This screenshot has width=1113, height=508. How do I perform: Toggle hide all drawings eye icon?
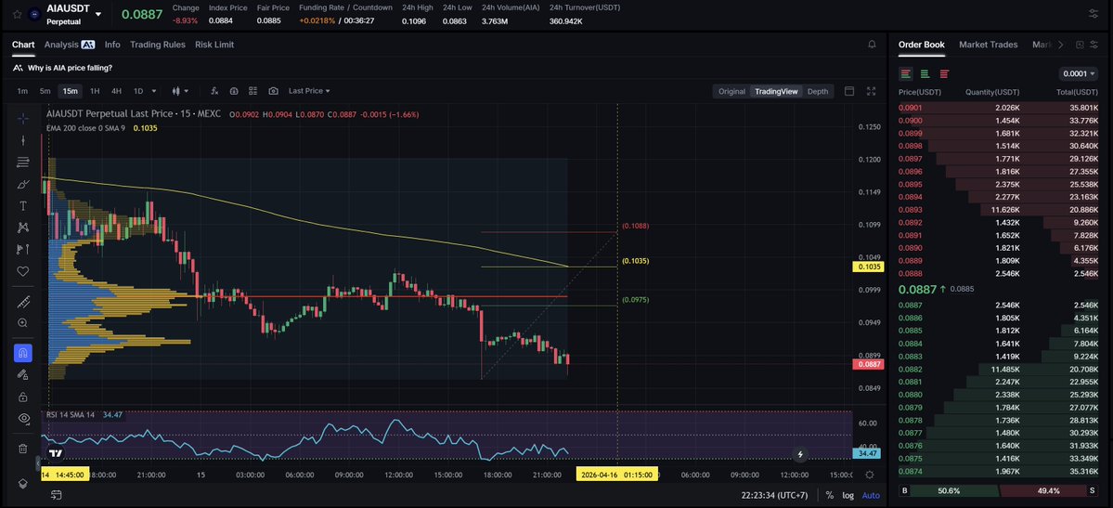22,419
